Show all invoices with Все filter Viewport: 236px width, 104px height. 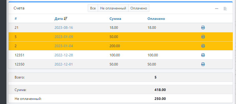(93, 8)
